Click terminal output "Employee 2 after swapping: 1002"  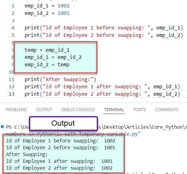(x=59, y=168)
